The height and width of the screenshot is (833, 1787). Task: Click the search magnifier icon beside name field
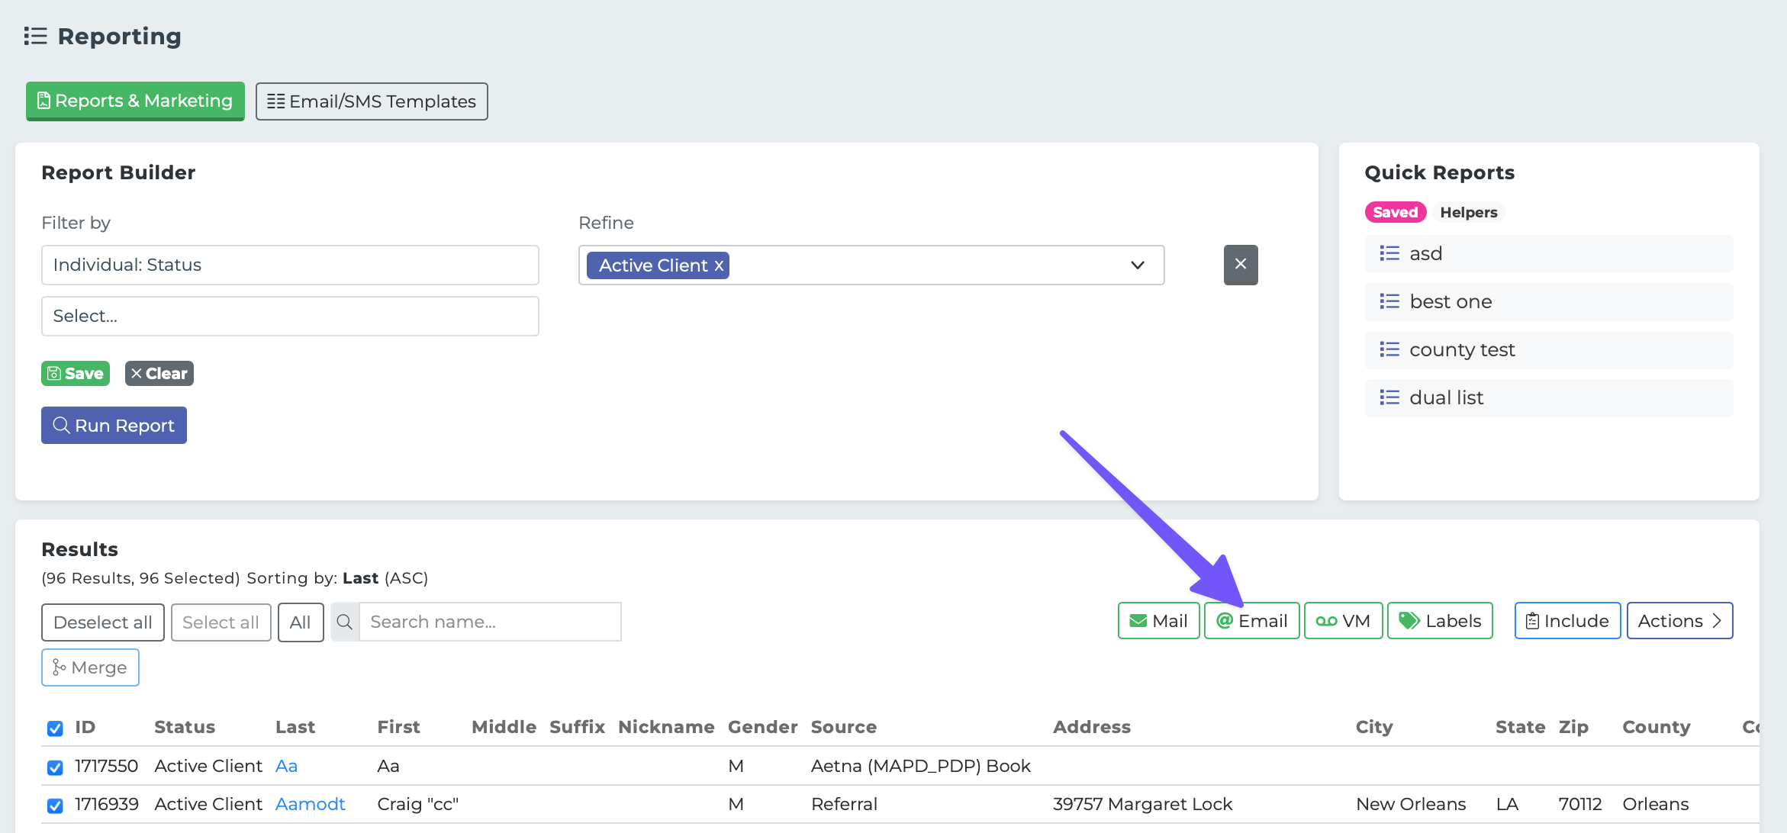click(x=345, y=622)
